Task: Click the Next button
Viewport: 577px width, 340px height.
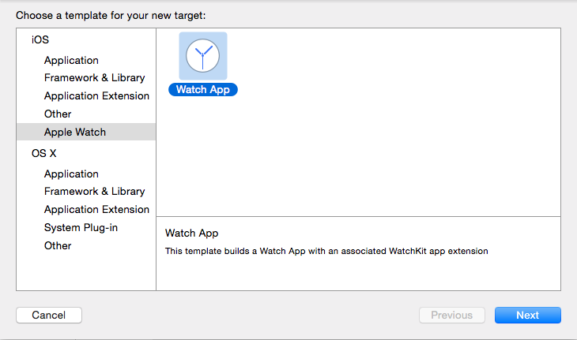Action: pos(527,316)
